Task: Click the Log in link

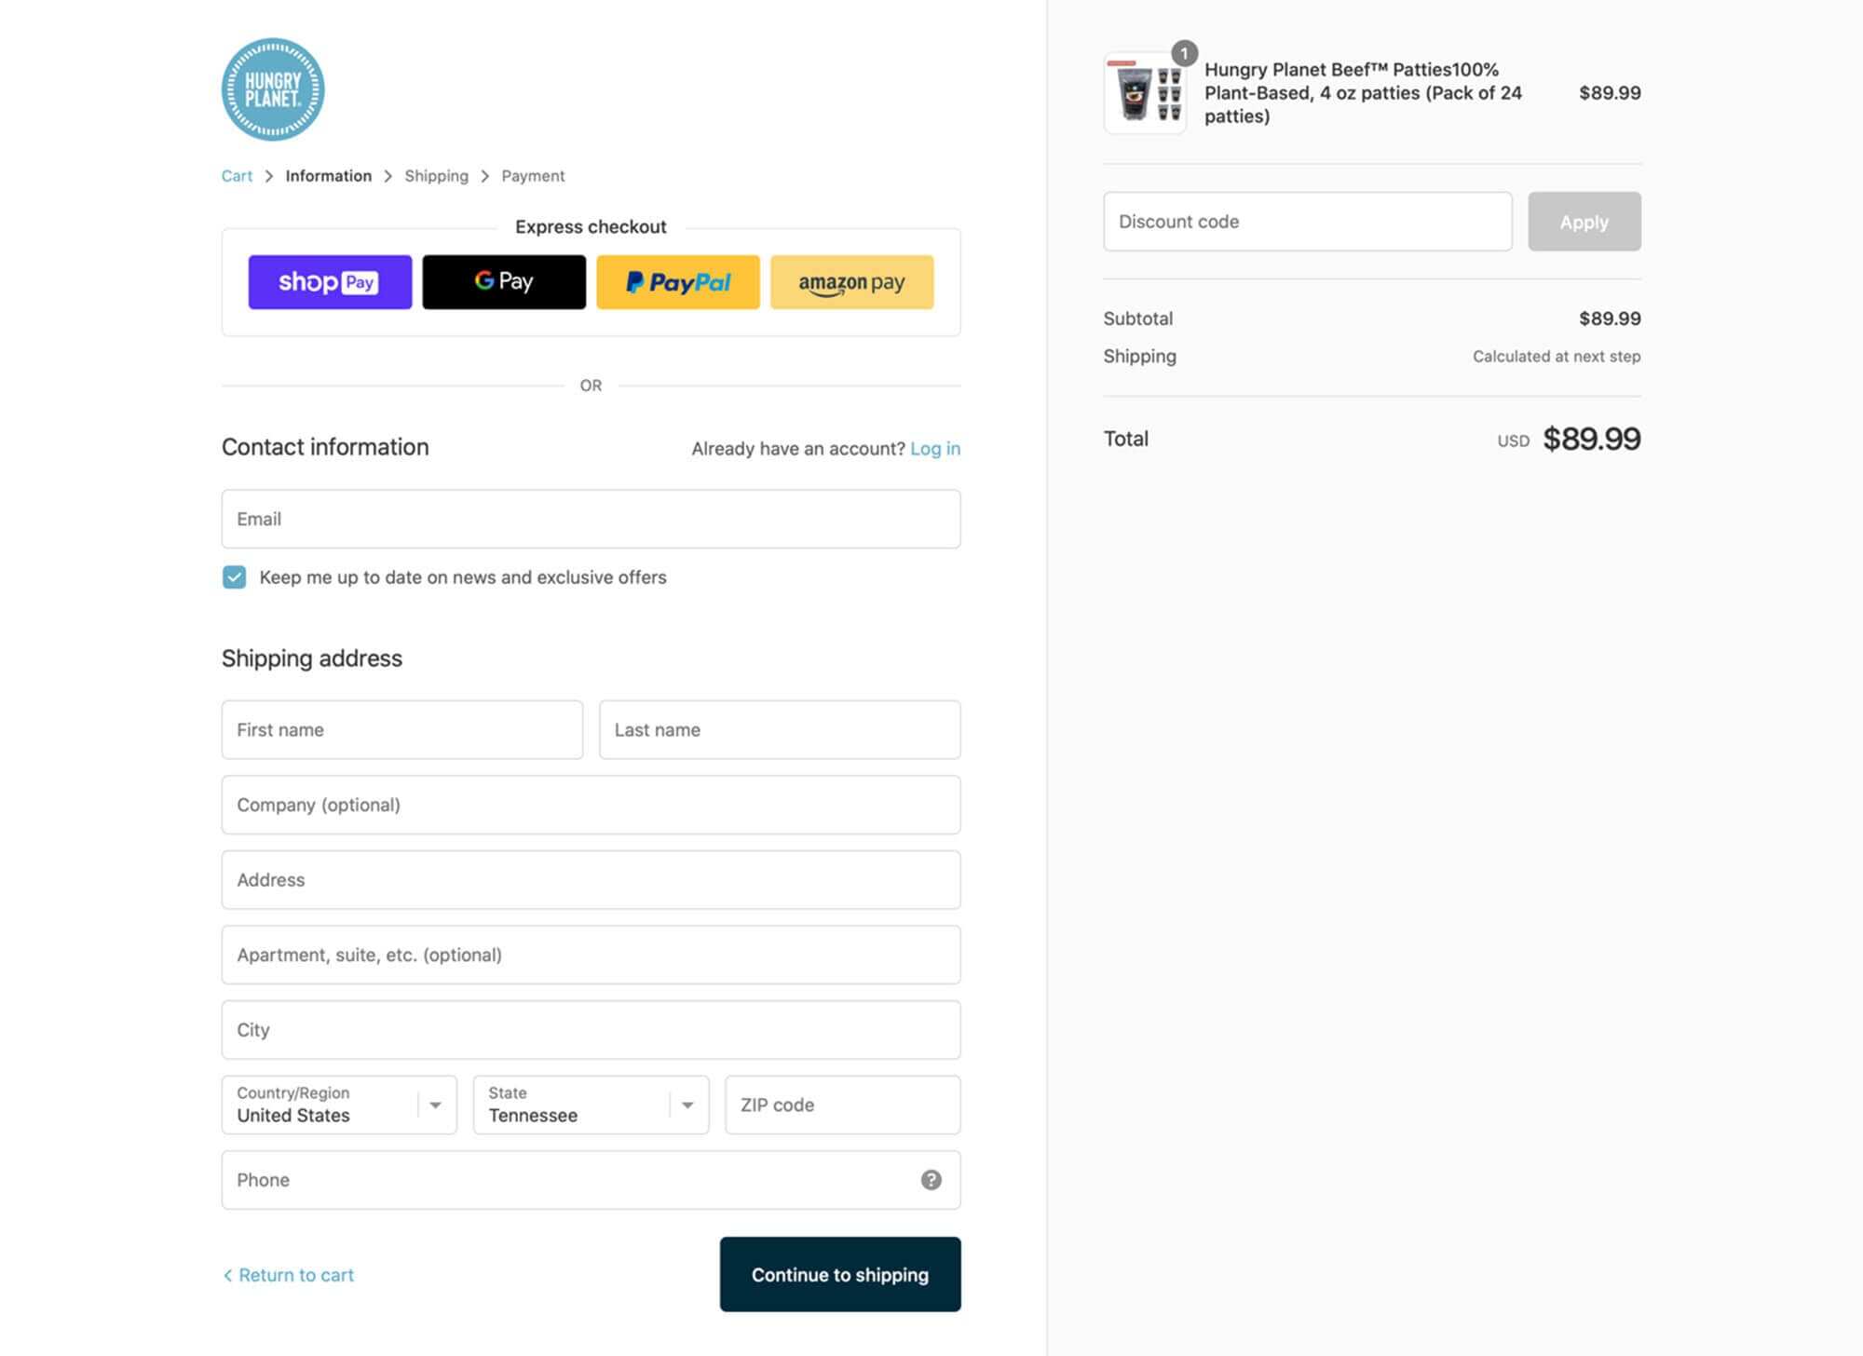Action: [x=934, y=449]
